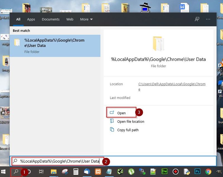The width and height of the screenshot is (223, 177).
Task: Launch File Explorer from the taskbar
Action: (x=54, y=172)
